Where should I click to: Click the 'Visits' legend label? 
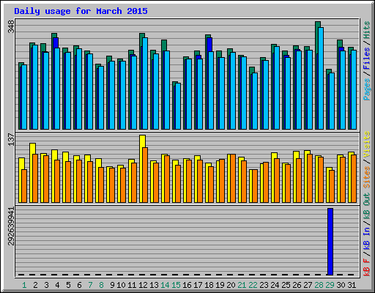(367, 144)
